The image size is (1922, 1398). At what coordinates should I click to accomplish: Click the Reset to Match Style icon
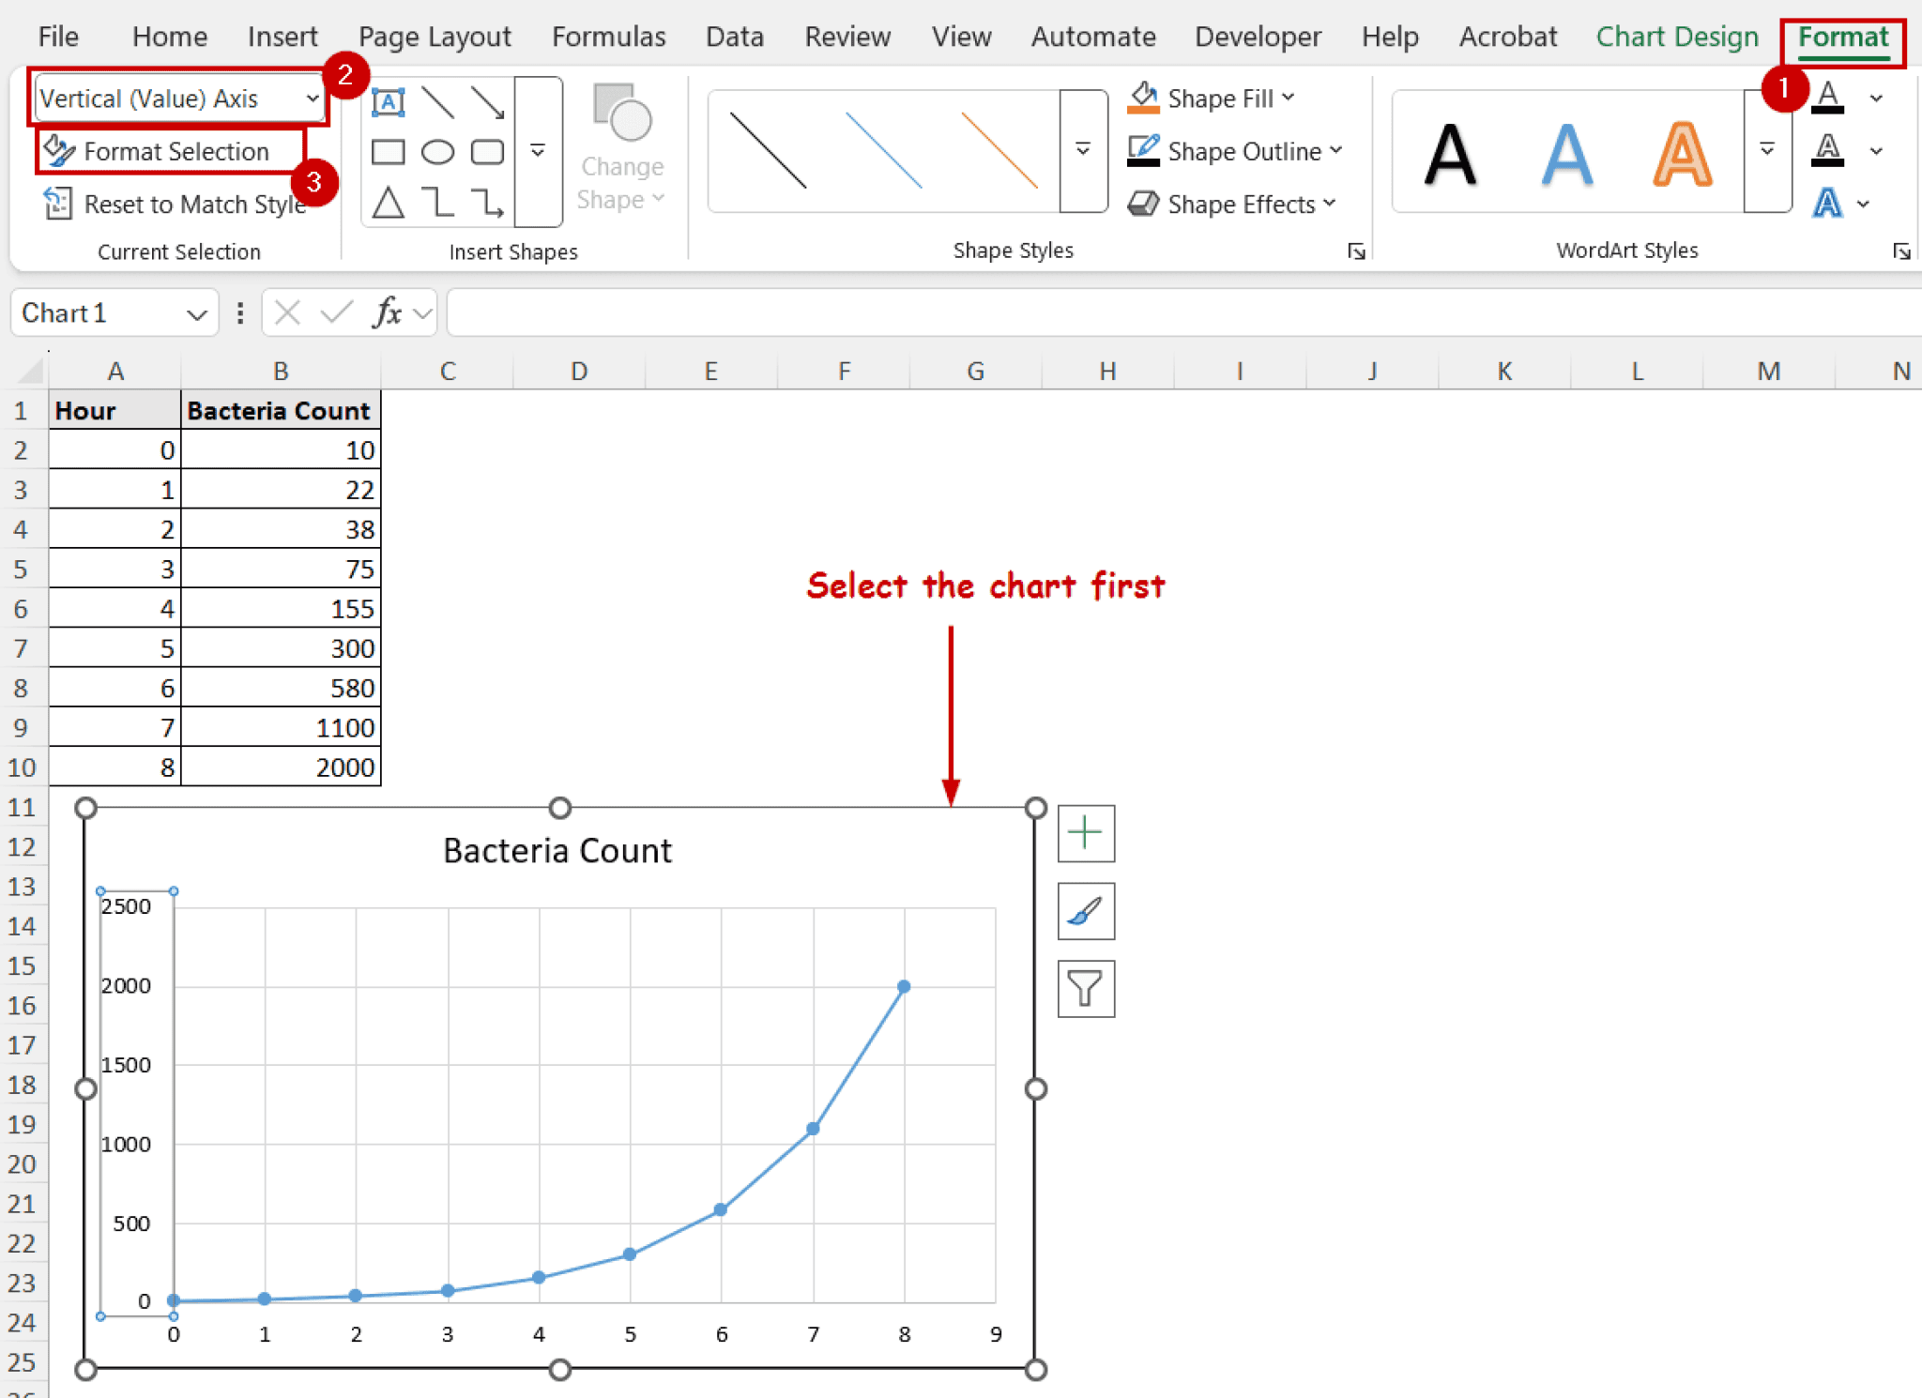tap(57, 204)
